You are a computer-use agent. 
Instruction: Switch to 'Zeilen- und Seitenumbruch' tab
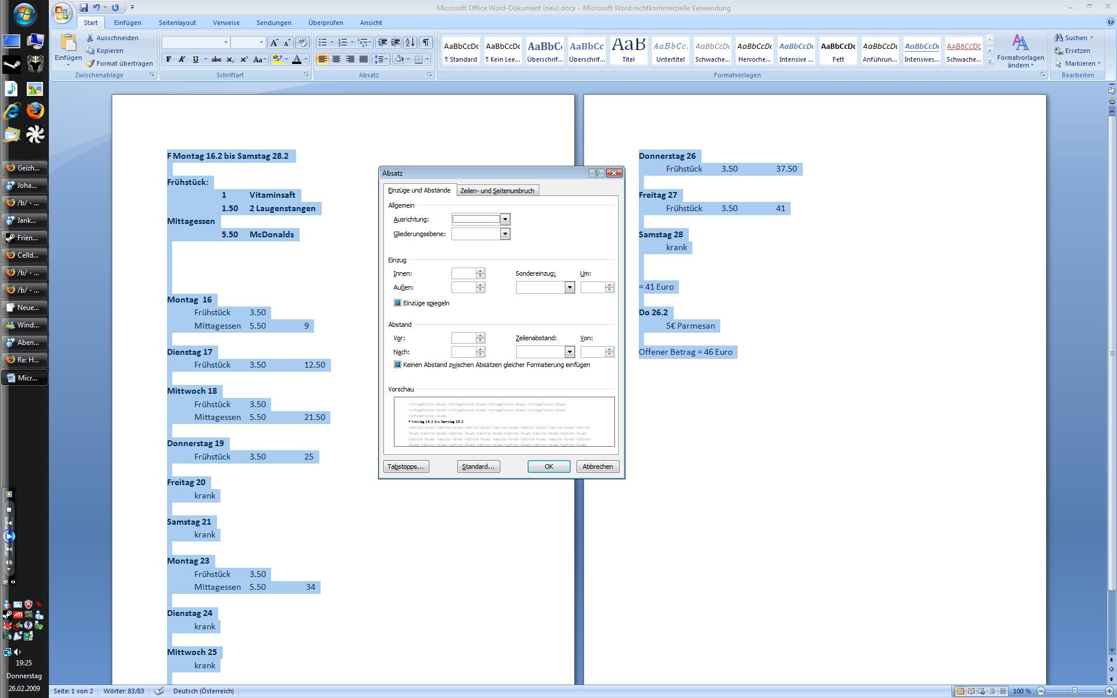[497, 191]
